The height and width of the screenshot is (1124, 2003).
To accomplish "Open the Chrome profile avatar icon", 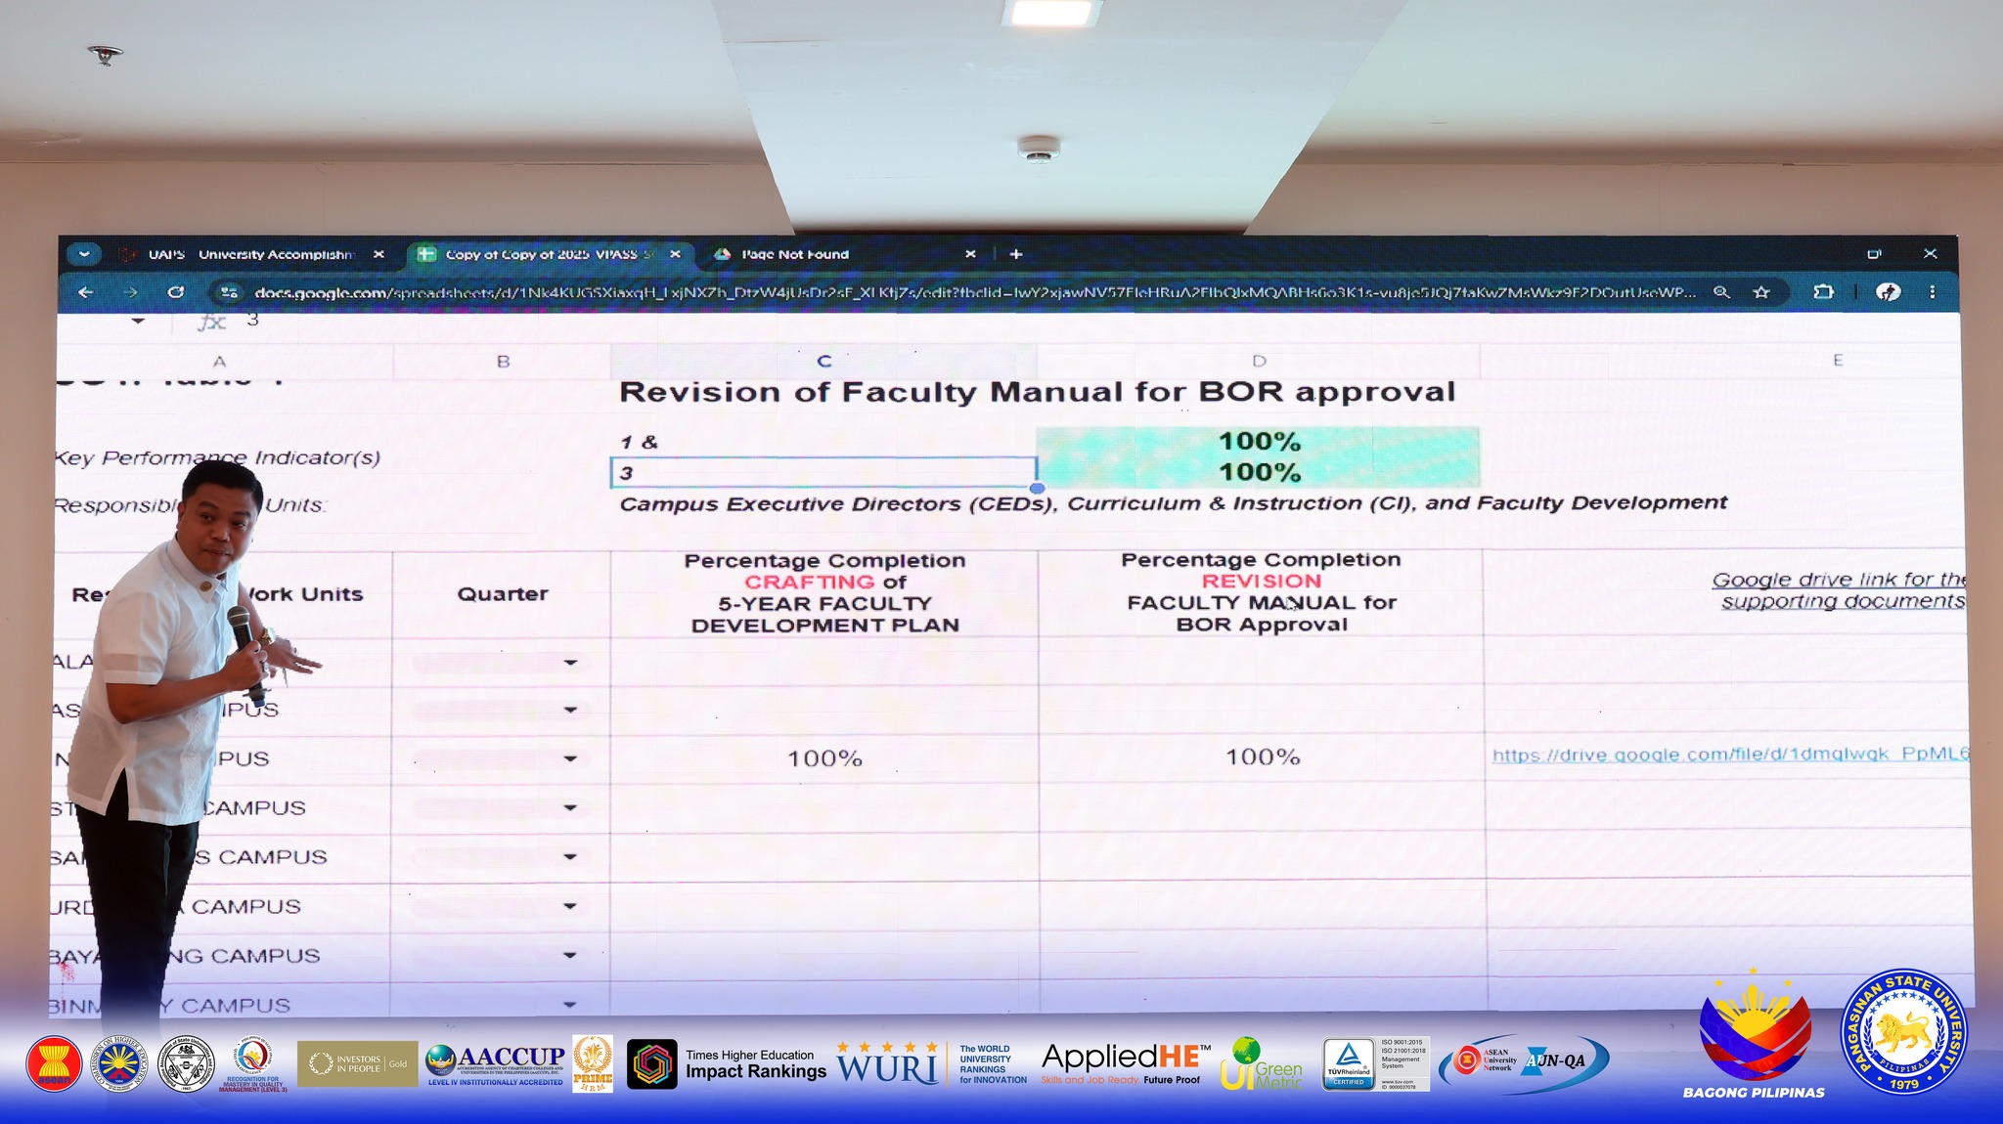I will click(1888, 291).
